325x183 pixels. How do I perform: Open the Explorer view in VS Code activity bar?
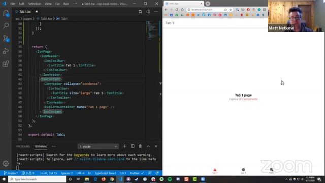(x=6, y=14)
